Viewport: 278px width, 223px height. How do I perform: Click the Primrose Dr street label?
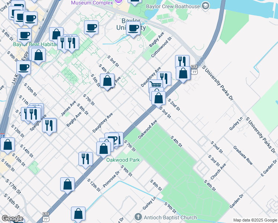click(x=111, y=179)
